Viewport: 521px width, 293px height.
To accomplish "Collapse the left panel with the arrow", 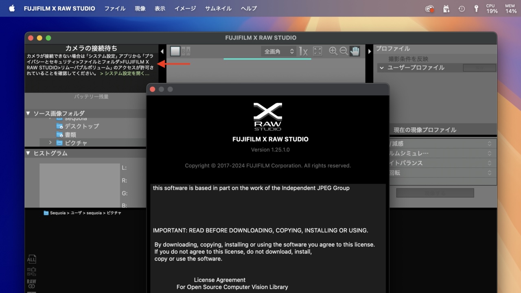I will coord(162,51).
